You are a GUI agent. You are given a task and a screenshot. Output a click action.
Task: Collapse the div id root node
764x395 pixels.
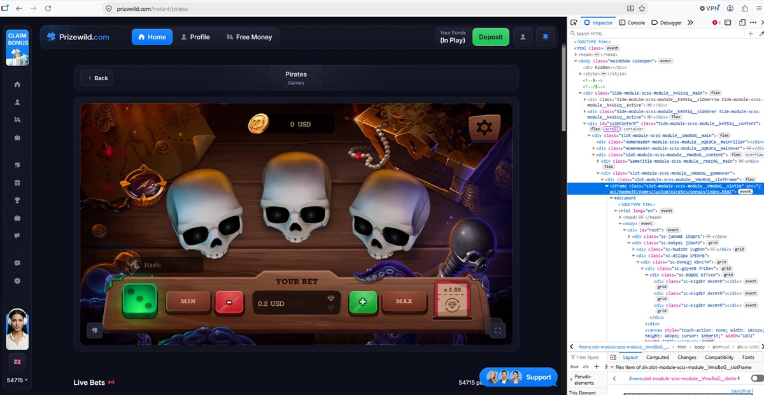[x=625, y=230]
